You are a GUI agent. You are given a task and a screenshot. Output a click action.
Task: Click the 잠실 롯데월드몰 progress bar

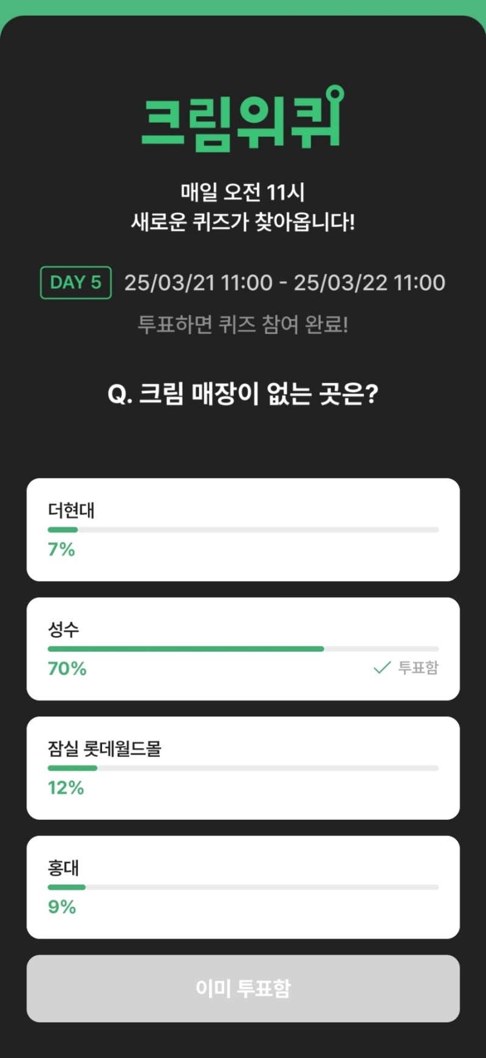243,768
